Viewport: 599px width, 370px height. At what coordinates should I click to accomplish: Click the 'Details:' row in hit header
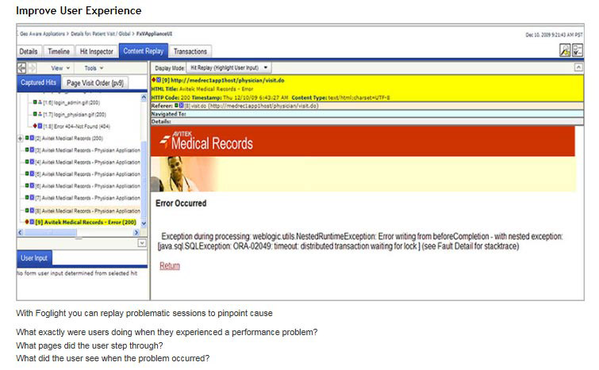[367, 121]
